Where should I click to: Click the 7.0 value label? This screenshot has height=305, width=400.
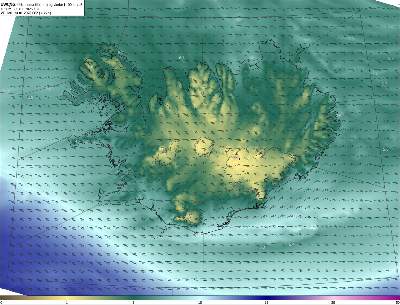click(351, 39)
